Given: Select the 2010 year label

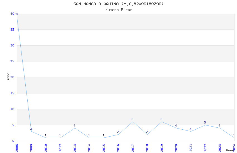Looking at the screenshot, I should (x=46, y=148).
